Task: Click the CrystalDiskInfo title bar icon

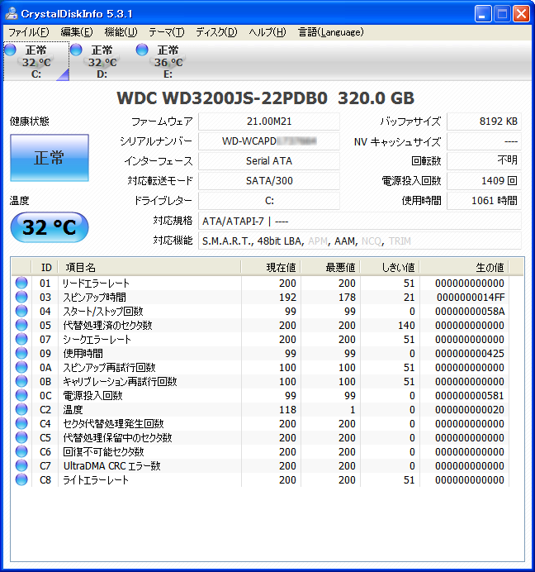Action: pyautogui.click(x=12, y=14)
